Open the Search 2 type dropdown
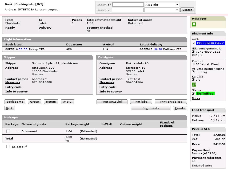 (162, 10)
